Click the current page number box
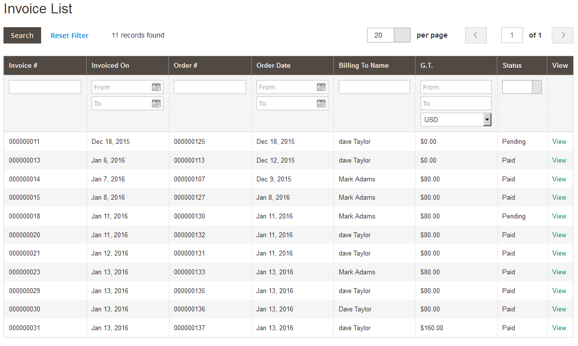 [x=512, y=35]
